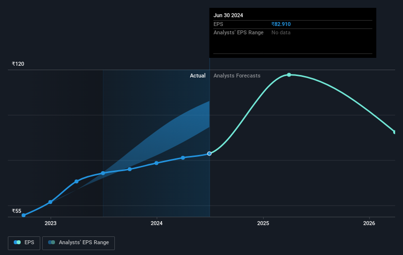Viewport: 403px width, 255px height.
Task: Click the Jun 30 2024 tooltip date
Action: pos(228,15)
